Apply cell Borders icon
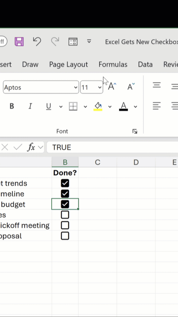Image resolution: width=178 pixels, height=317 pixels. point(73,106)
